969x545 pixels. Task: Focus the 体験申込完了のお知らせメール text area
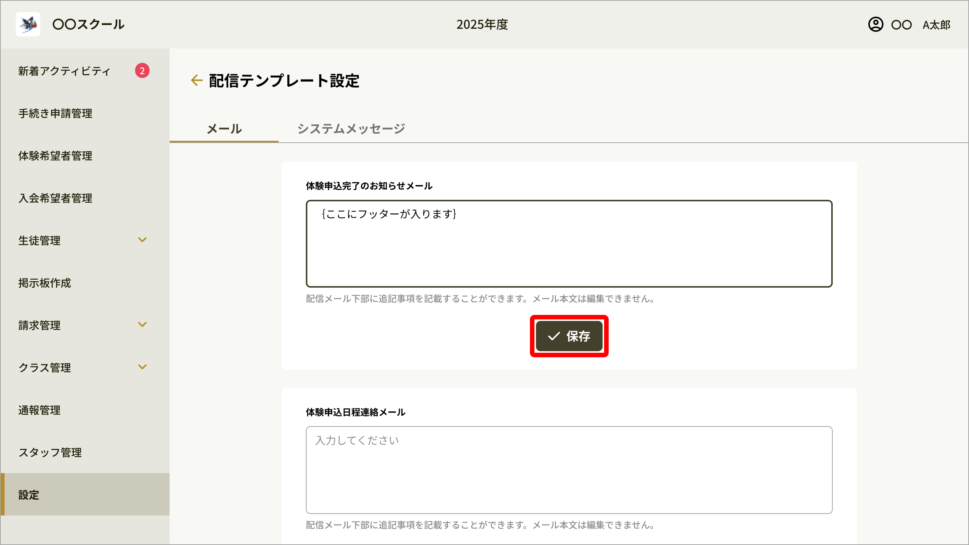pos(569,244)
